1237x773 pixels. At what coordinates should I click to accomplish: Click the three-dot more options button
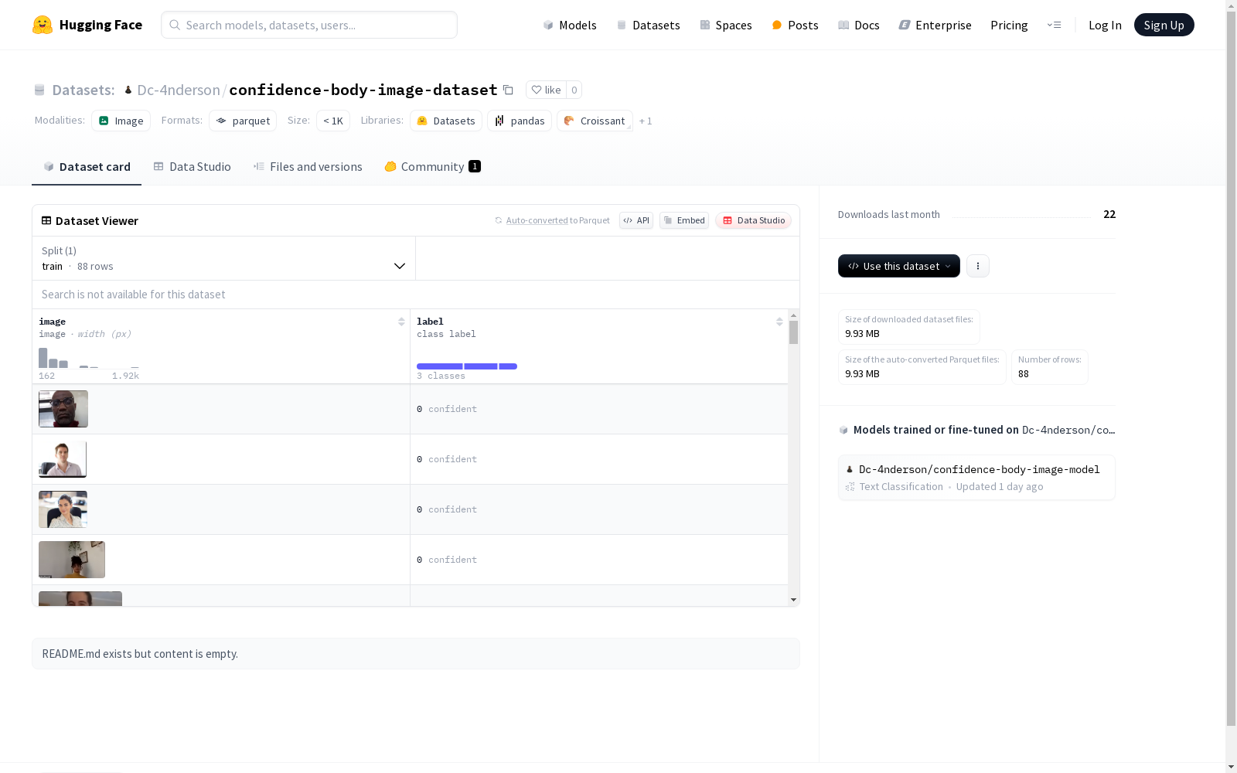click(x=978, y=266)
